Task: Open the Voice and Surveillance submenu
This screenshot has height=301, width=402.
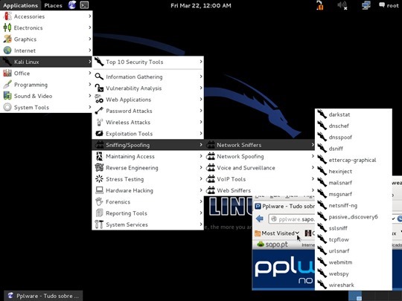Action: (x=260, y=168)
